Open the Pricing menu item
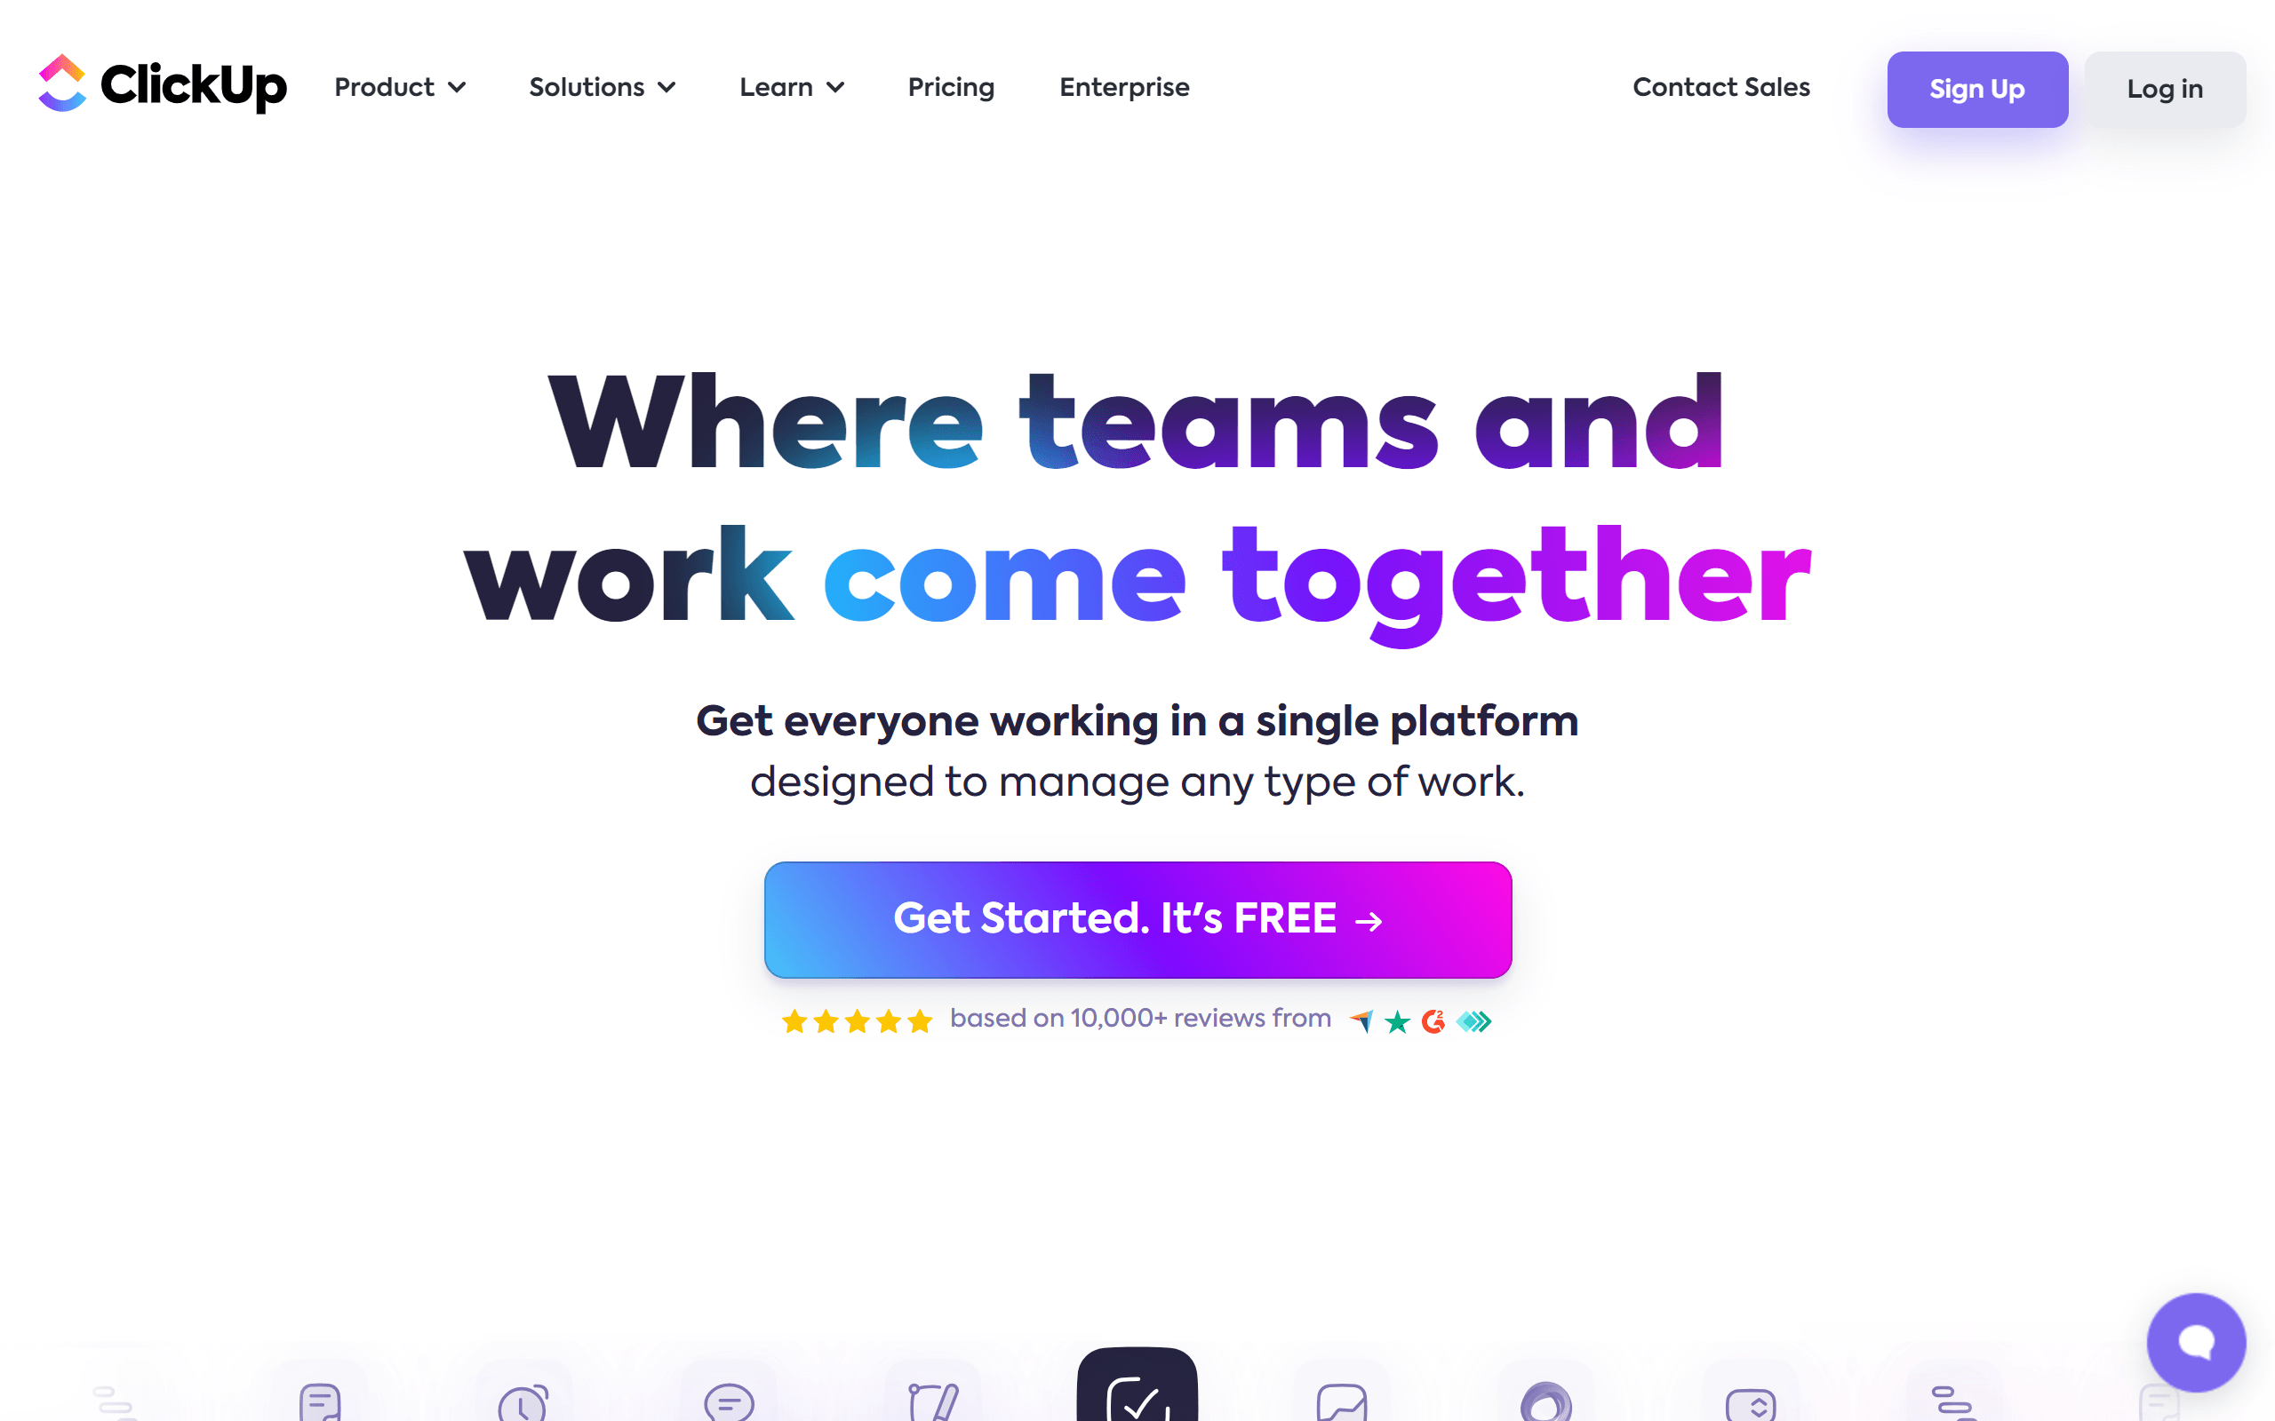Screen dimensions: 2275x1421 [952, 89]
